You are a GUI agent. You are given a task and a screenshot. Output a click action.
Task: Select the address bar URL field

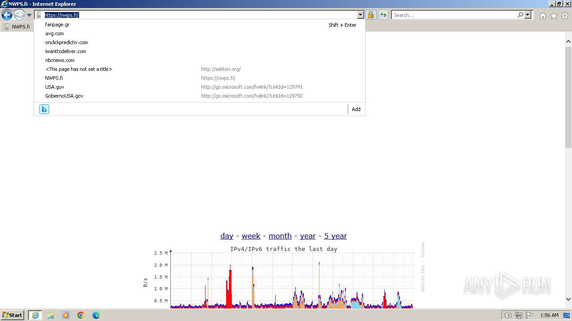pos(200,15)
